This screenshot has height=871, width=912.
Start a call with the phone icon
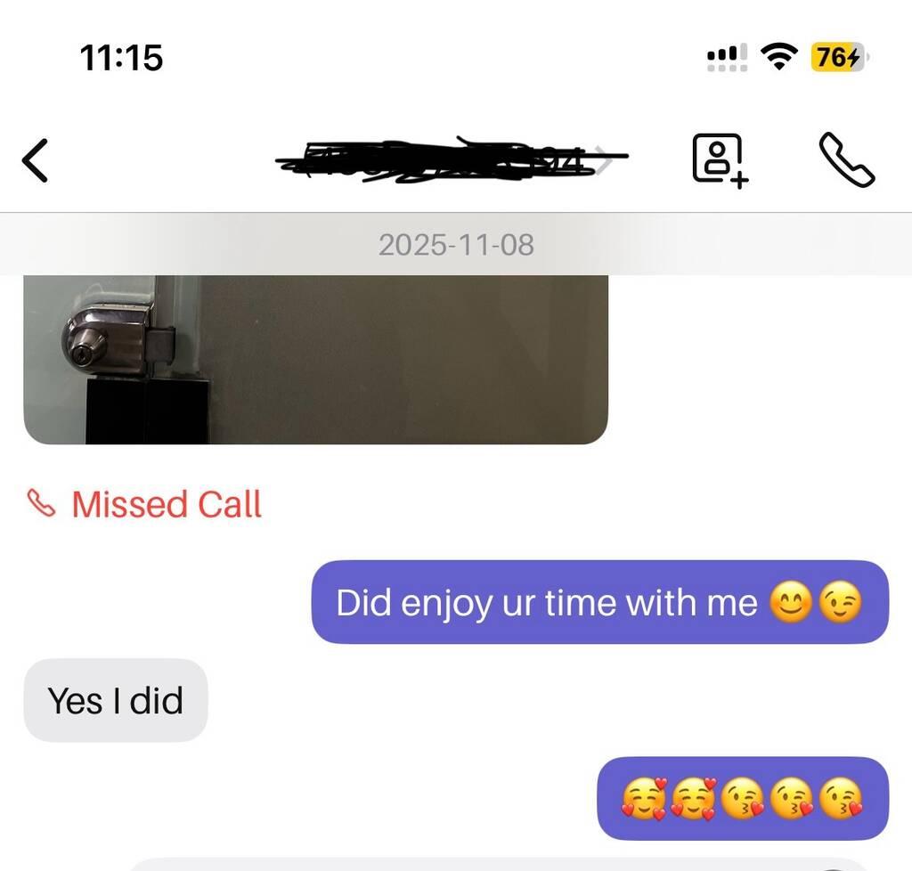847,160
